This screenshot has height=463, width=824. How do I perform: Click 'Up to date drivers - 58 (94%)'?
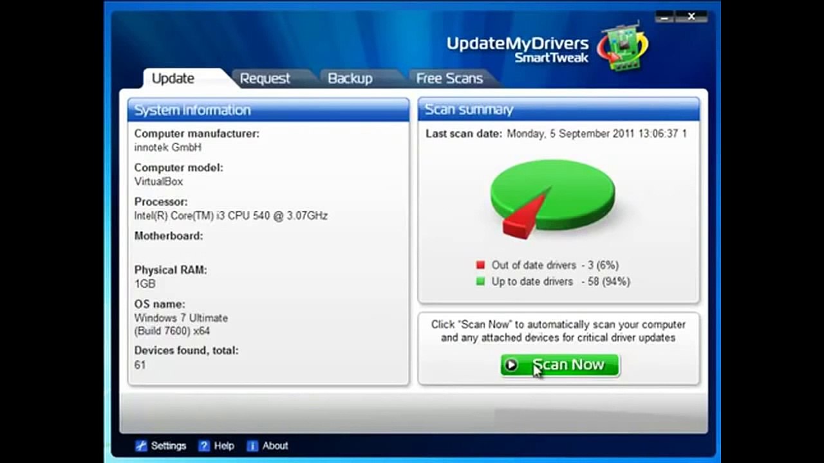click(561, 281)
